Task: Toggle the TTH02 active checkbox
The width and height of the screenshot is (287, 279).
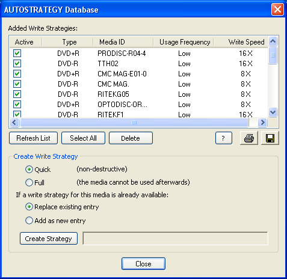Action: (x=17, y=64)
